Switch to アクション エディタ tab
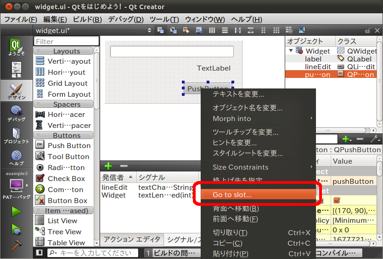 132,239
